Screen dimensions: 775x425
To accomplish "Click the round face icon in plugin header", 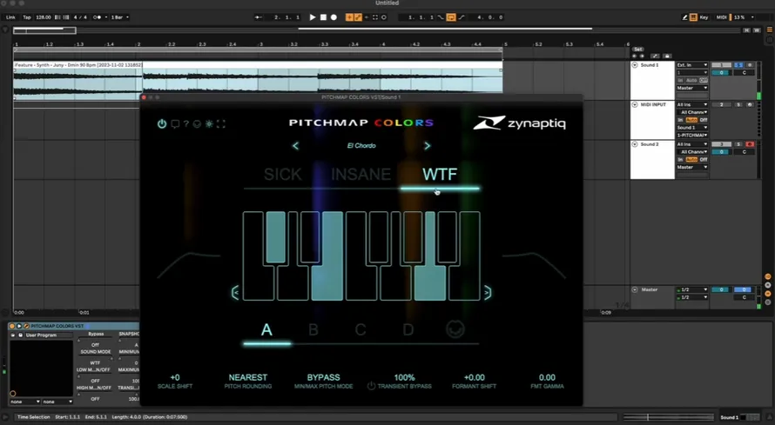I will (x=197, y=123).
